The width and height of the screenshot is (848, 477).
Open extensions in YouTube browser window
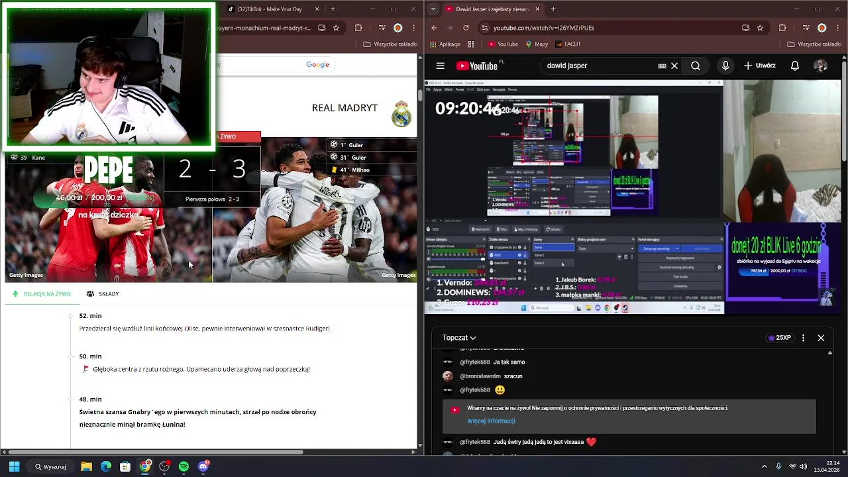pos(782,28)
